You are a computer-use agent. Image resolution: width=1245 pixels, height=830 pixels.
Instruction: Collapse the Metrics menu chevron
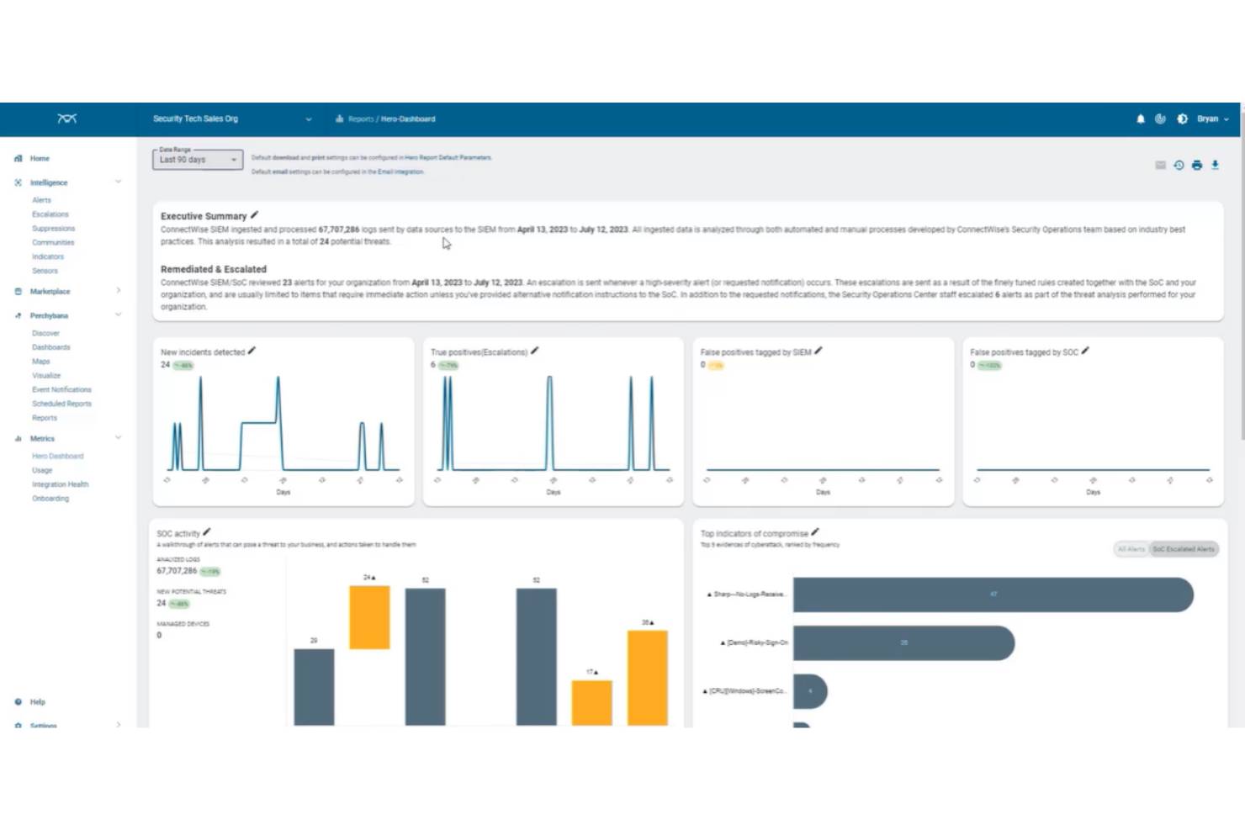tap(118, 437)
